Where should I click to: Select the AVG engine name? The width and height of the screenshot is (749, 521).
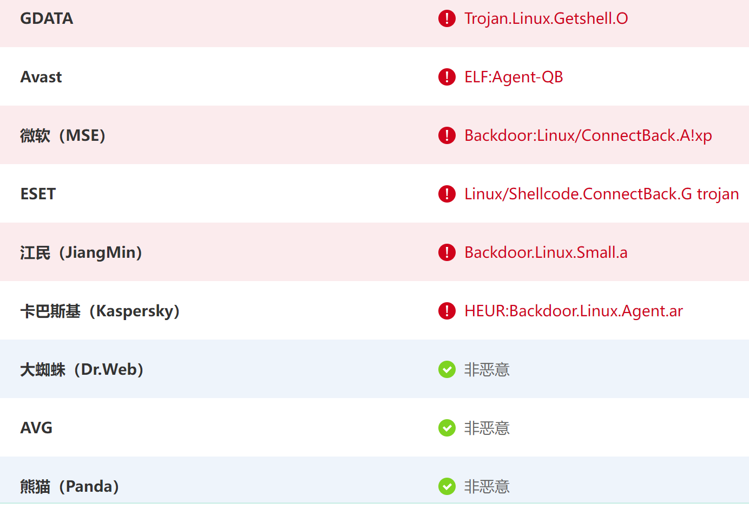(x=36, y=428)
